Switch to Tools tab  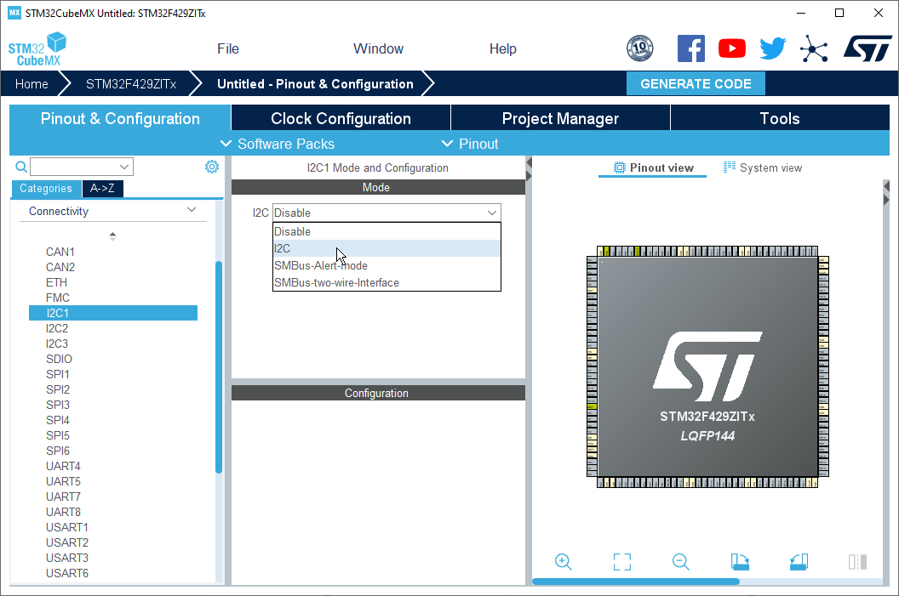click(x=780, y=118)
